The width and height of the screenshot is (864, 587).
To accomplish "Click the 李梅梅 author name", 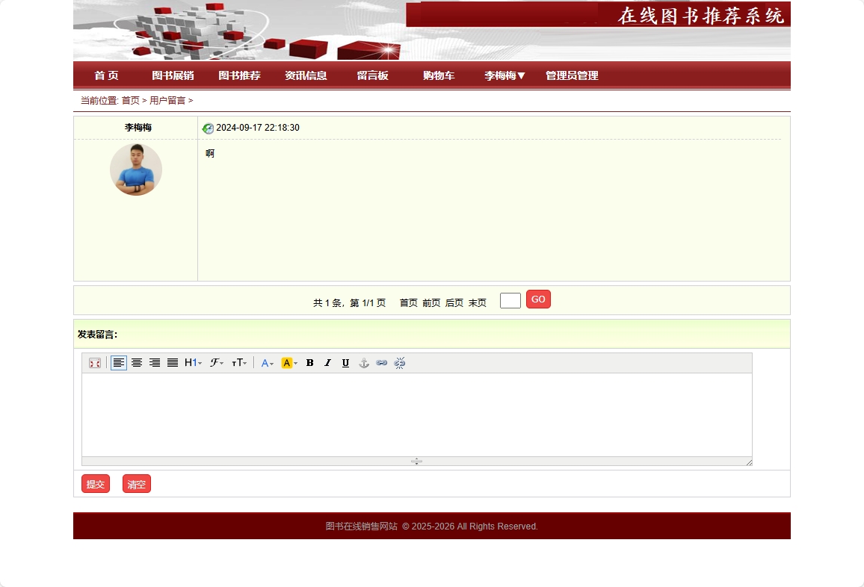I will (138, 127).
